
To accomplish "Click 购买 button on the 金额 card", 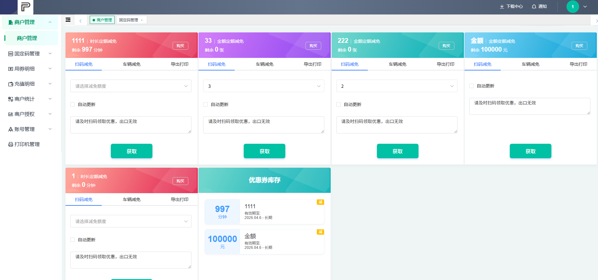I will 579,46.
